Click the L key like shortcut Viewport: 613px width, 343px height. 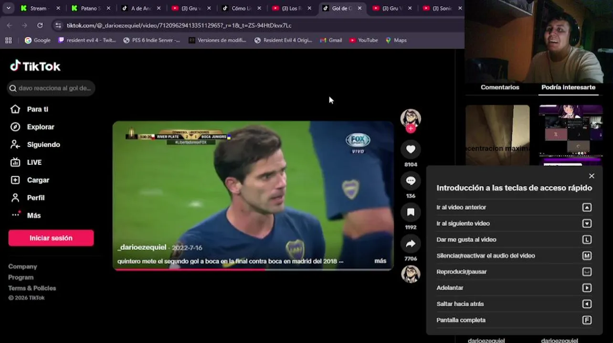(x=587, y=240)
